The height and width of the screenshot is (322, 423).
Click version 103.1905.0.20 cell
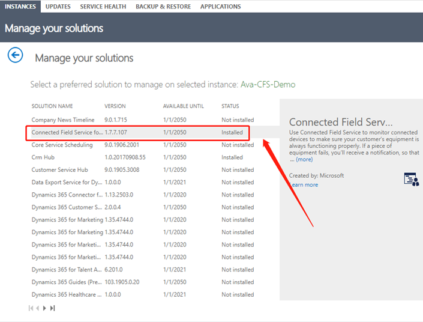pos(122,282)
